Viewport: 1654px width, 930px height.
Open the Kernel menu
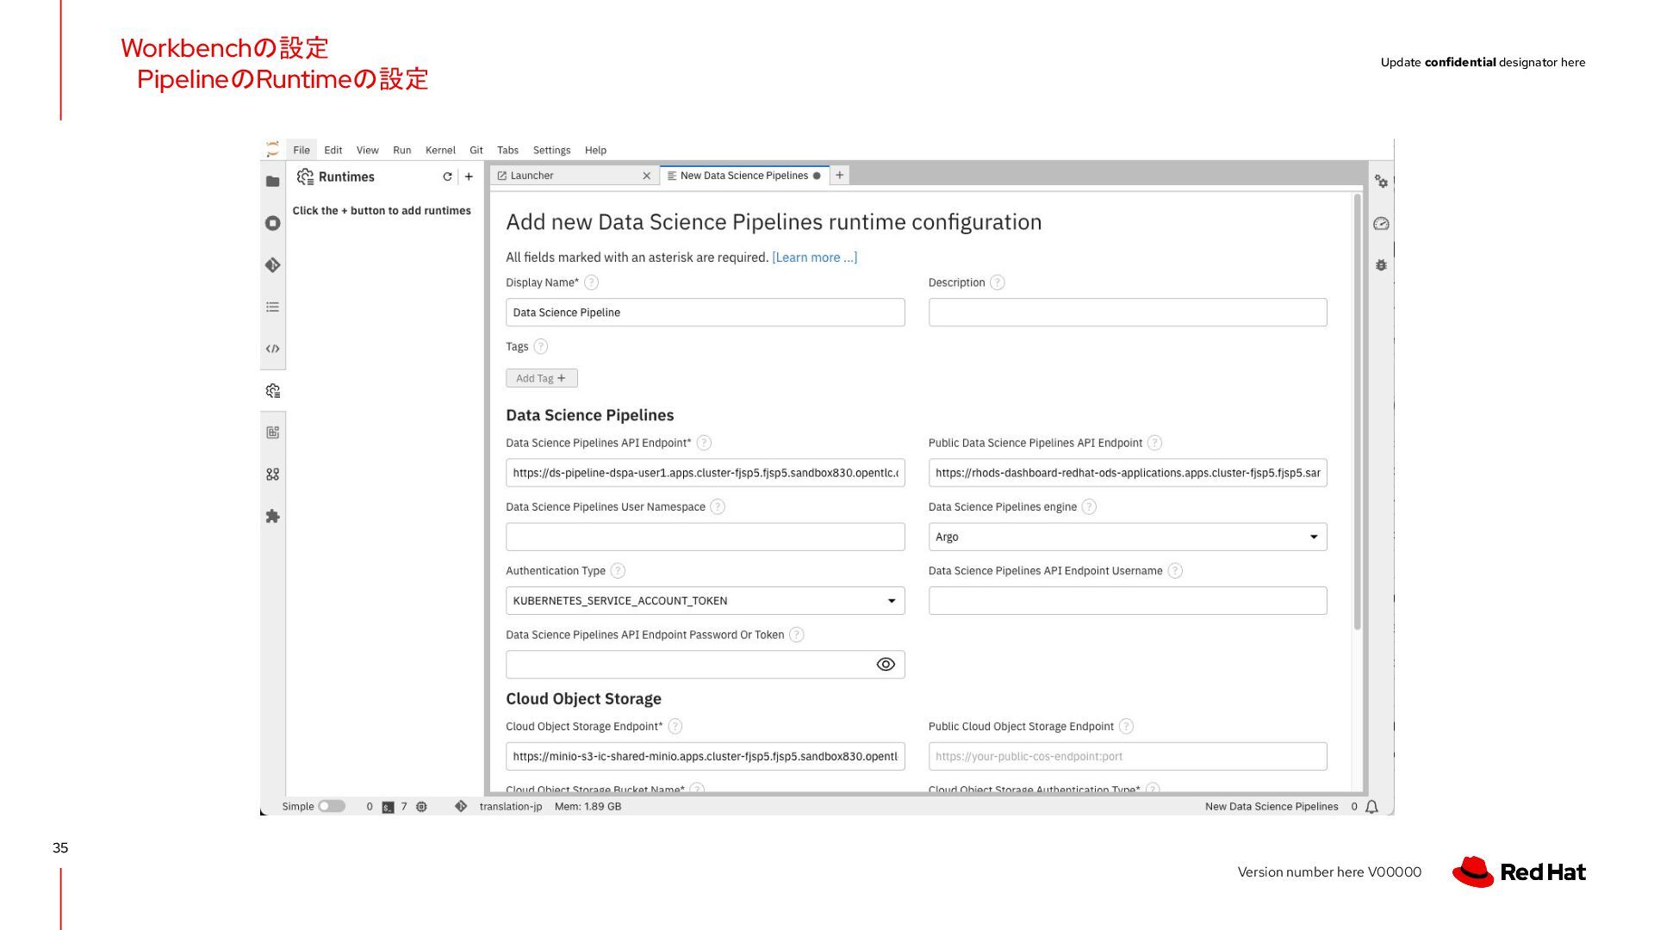(x=440, y=150)
